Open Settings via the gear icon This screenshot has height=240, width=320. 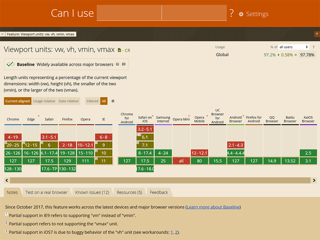(x=241, y=14)
